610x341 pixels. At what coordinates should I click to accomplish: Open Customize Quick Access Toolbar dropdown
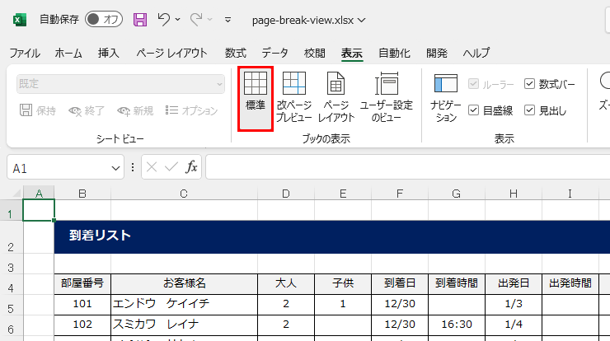pos(228,20)
